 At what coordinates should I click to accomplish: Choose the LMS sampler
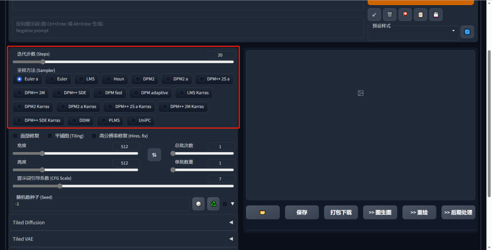[x=86, y=79]
